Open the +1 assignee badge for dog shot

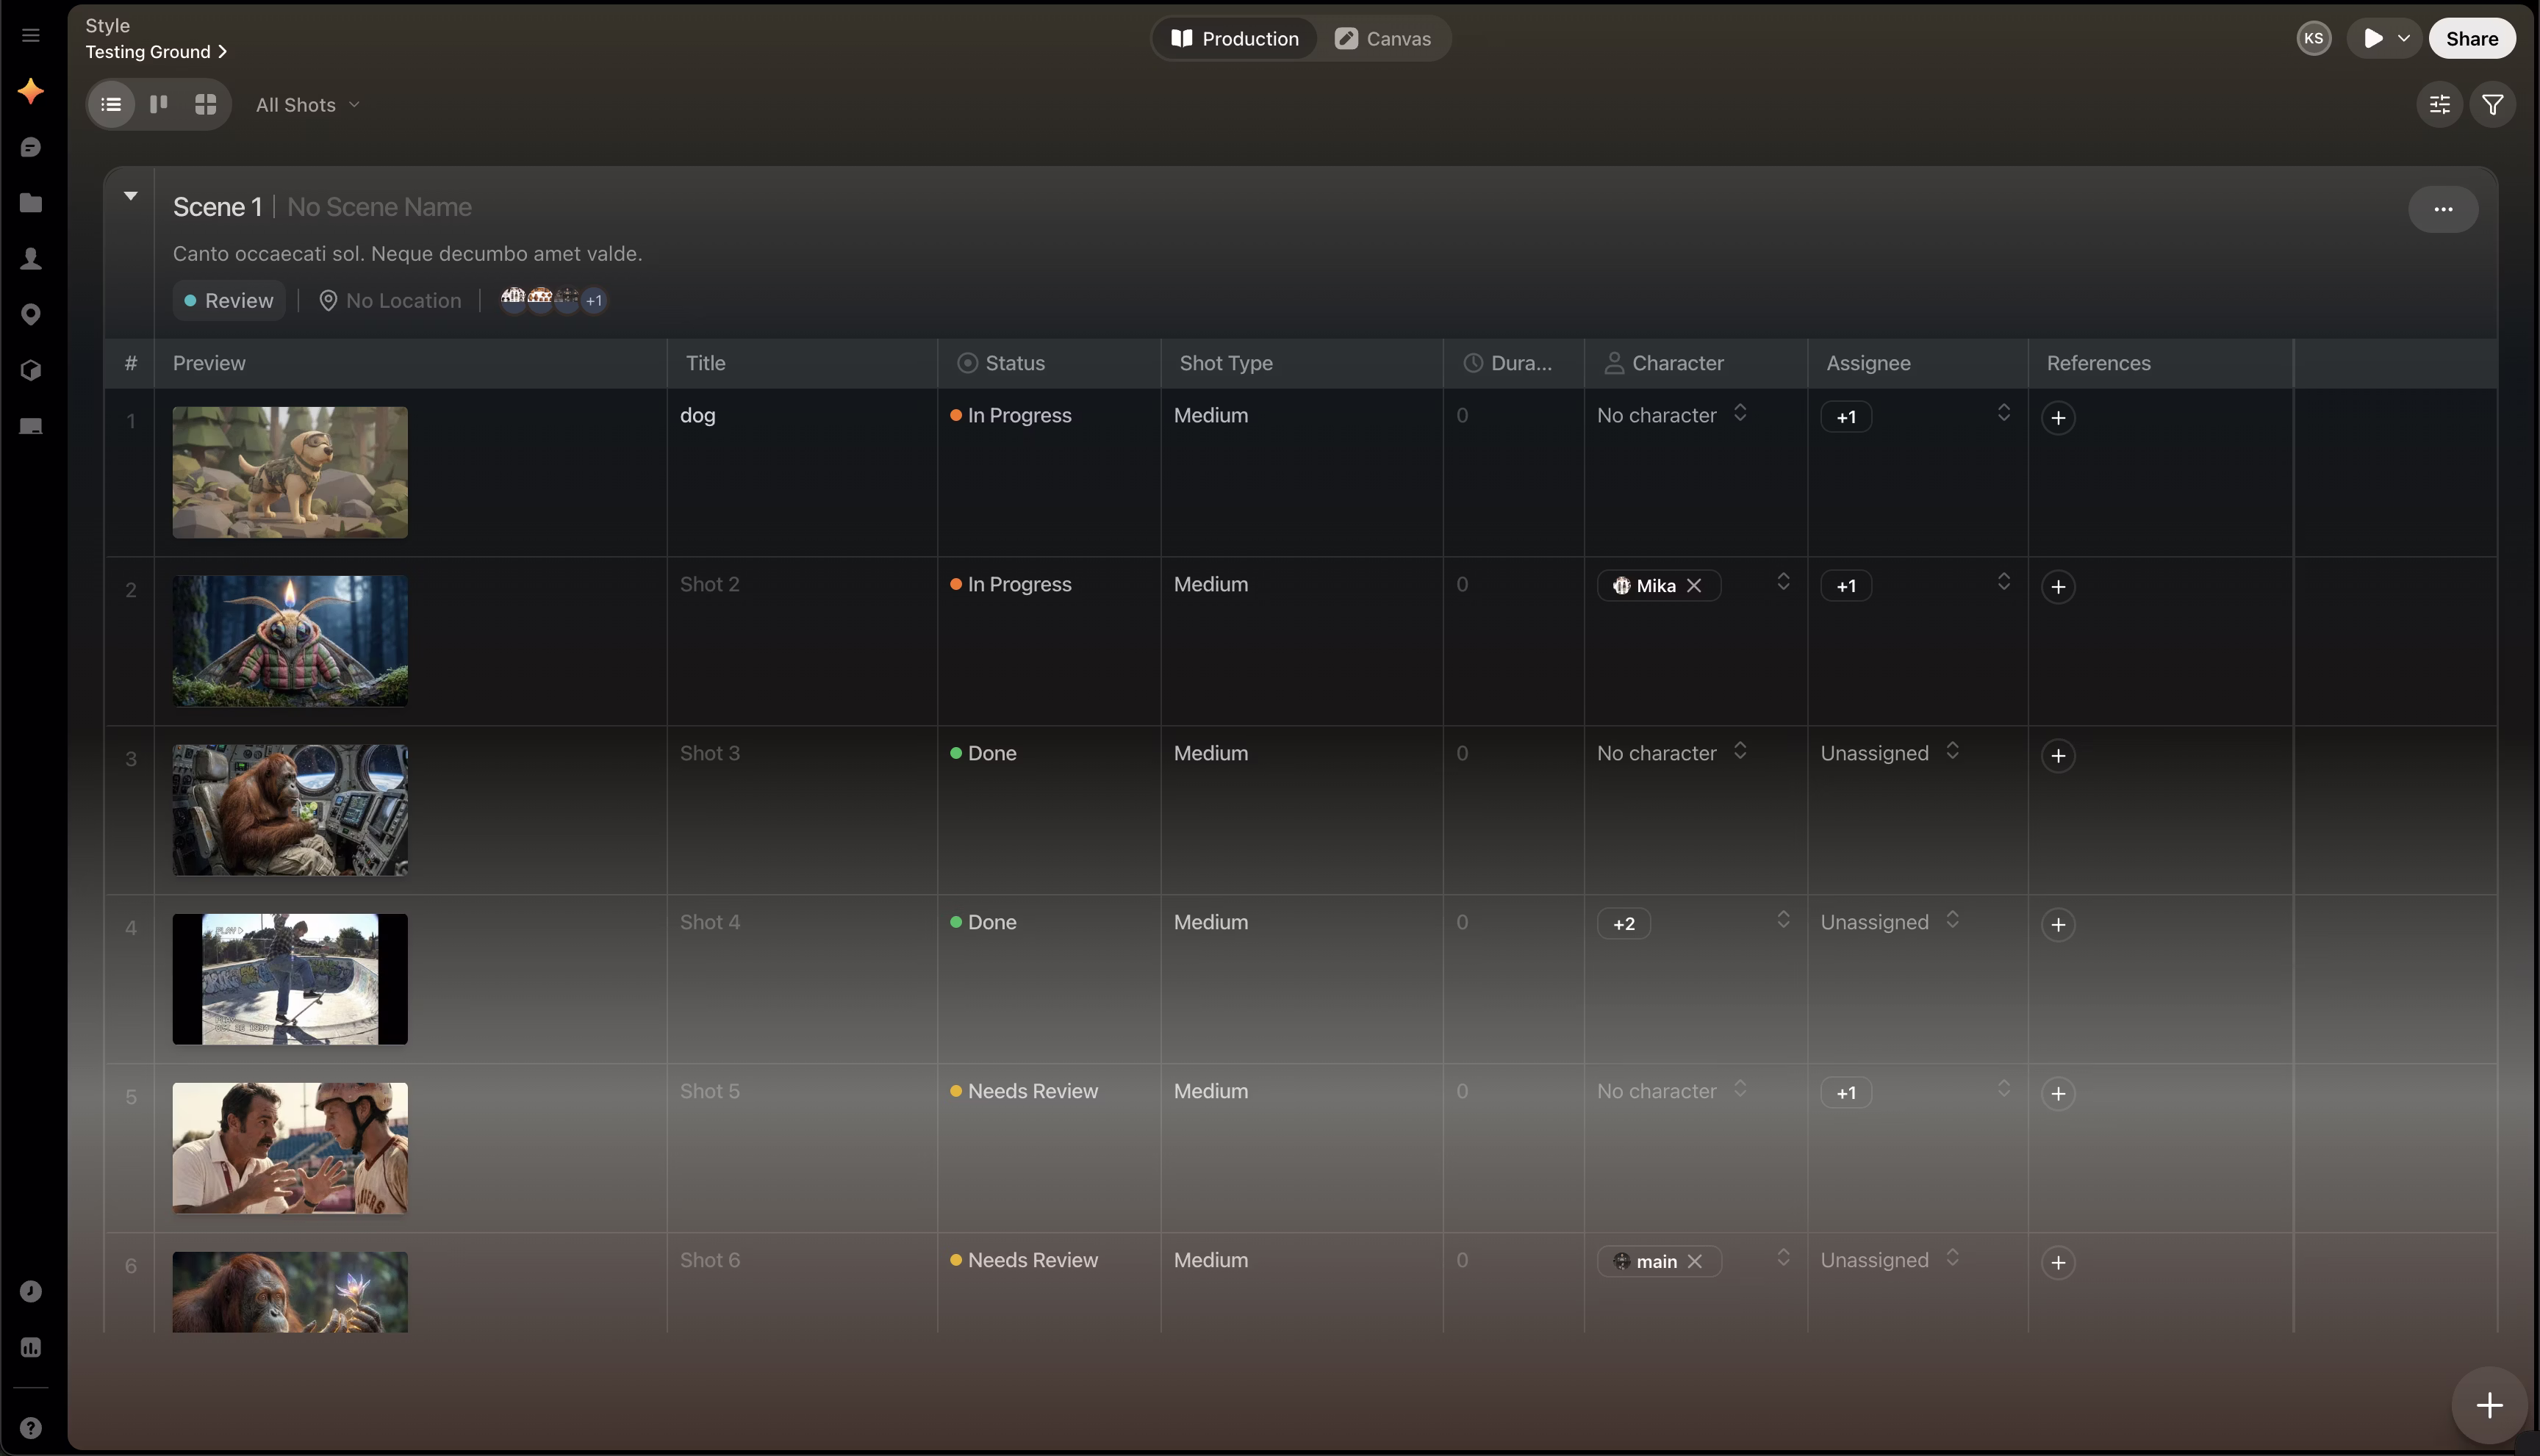(1845, 417)
